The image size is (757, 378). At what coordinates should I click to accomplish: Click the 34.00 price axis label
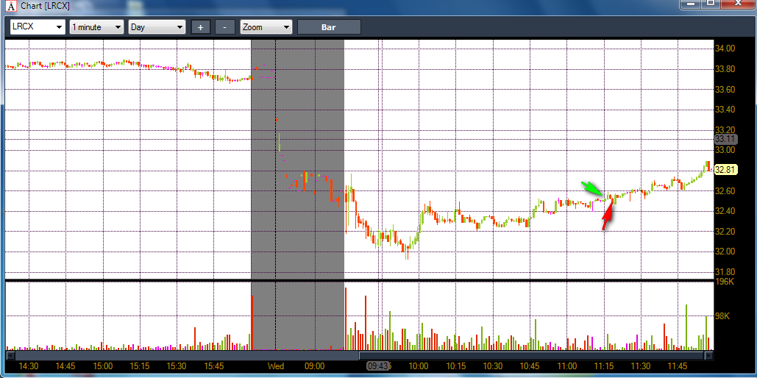click(x=725, y=49)
